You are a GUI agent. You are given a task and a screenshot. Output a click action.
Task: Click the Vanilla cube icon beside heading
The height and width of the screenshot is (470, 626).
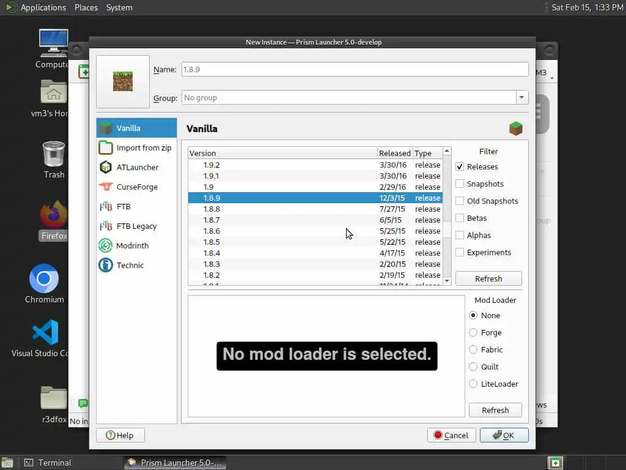[x=516, y=129]
